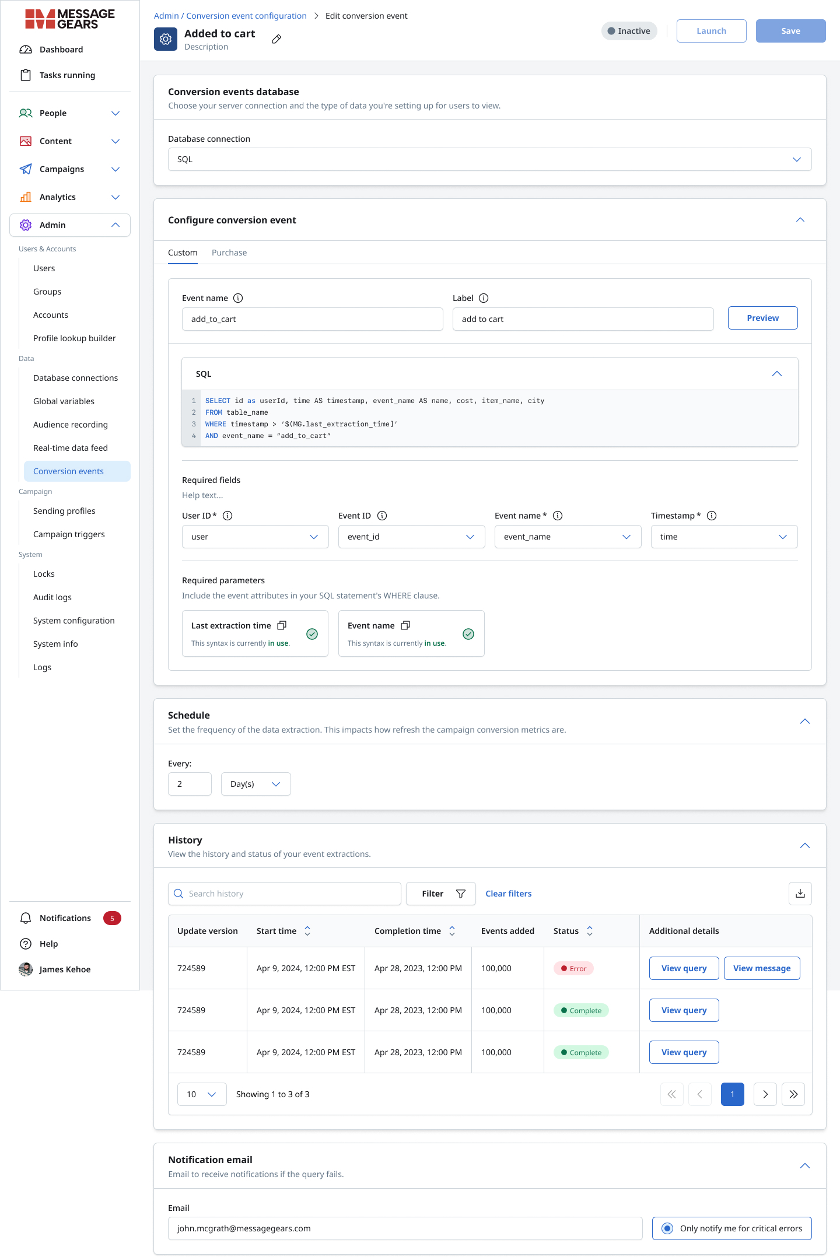
Task: Open the Dashboard icon in the sidebar
Action: click(26, 50)
